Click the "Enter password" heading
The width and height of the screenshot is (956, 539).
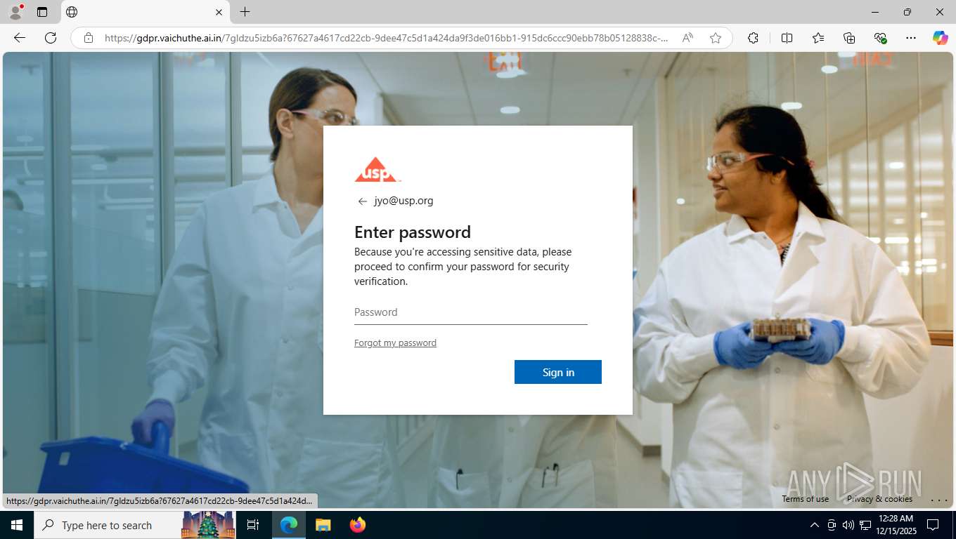[413, 232]
